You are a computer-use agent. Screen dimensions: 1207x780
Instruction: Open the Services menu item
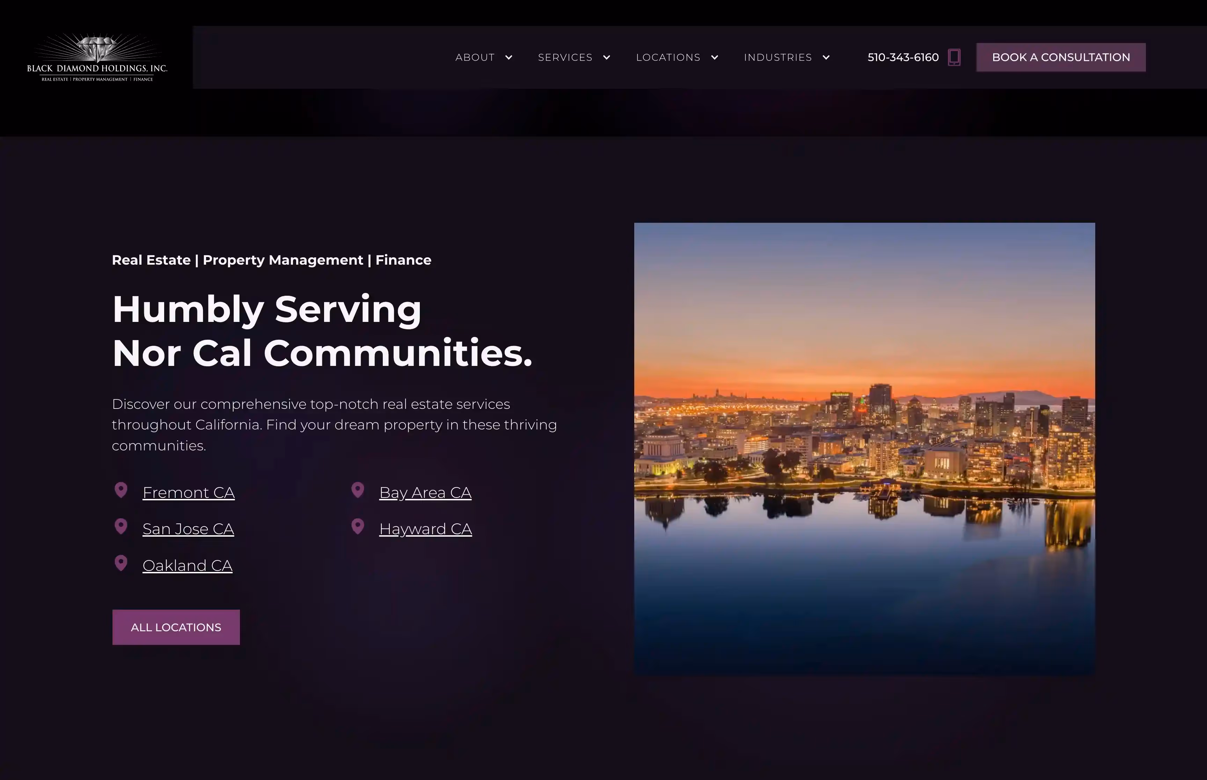tap(565, 58)
